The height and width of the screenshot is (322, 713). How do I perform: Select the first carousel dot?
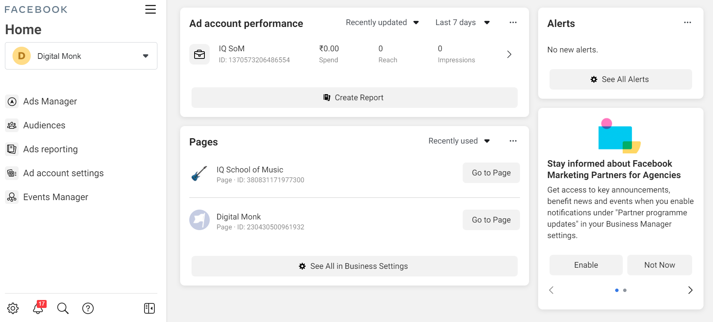point(617,290)
